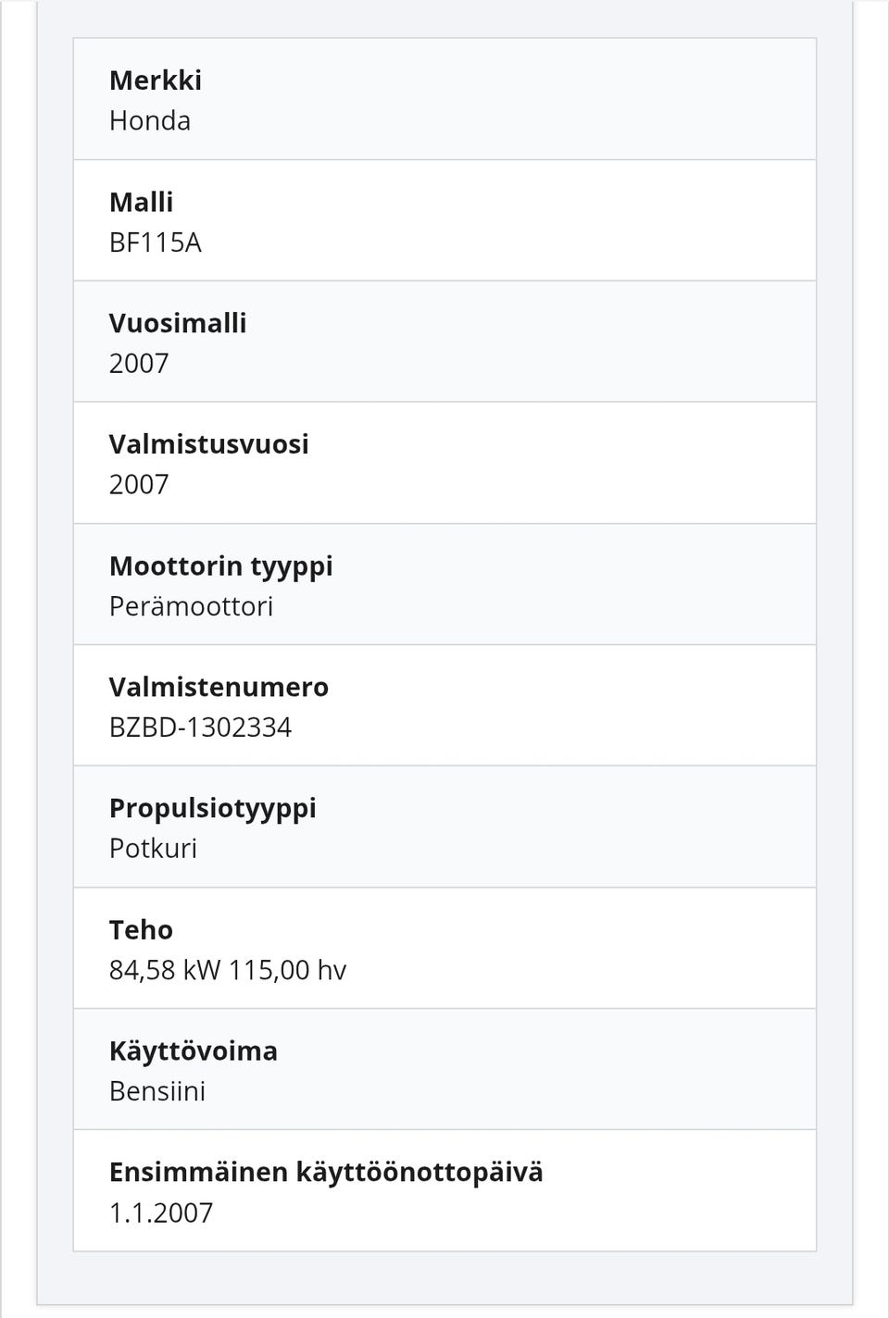Select the 2007 value under Valmistusvuosi
Viewport: 889px width, 1318px height.
pos(139,485)
